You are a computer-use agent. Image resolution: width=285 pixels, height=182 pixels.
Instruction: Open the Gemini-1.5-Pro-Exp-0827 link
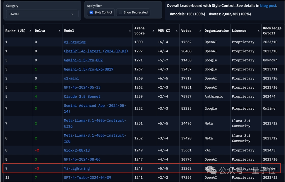pos(89,69)
